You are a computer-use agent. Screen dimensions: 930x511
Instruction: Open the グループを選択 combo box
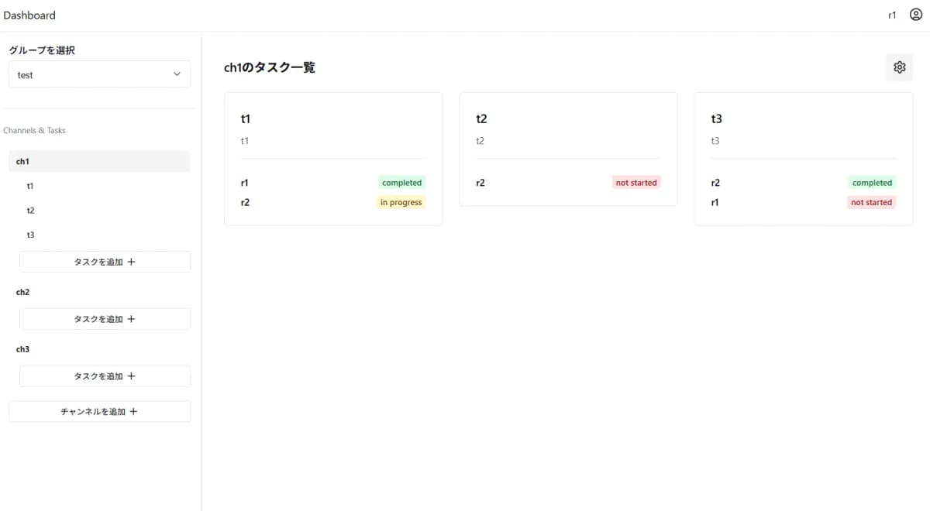click(99, 74)
